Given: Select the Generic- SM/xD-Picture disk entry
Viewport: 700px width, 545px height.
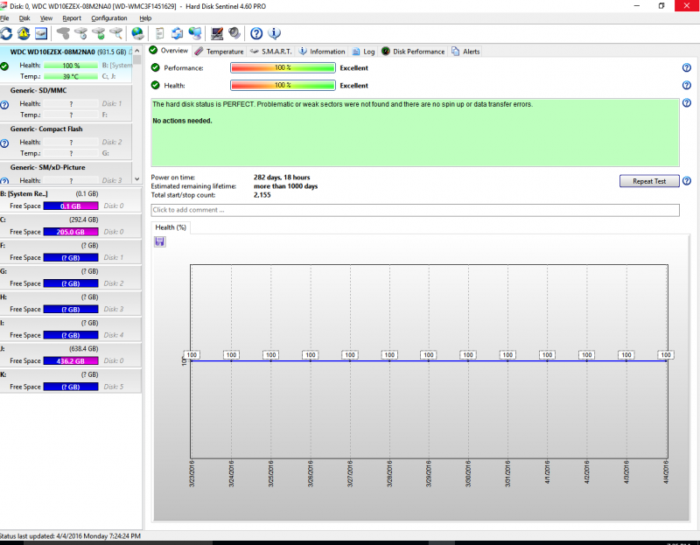Looking at the screenshot, I should [66, 172].
